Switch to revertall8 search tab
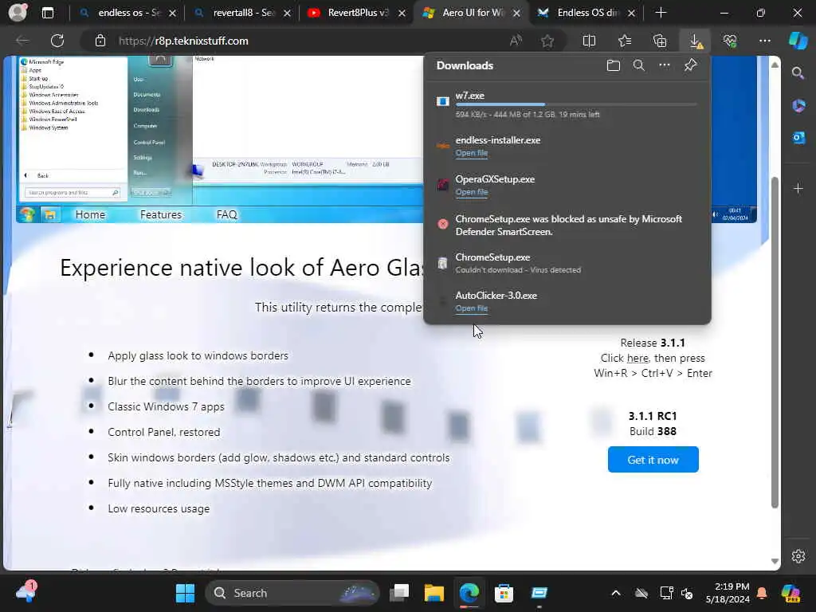The height and width of the screenshot is (612, 816). click(241, 13)
